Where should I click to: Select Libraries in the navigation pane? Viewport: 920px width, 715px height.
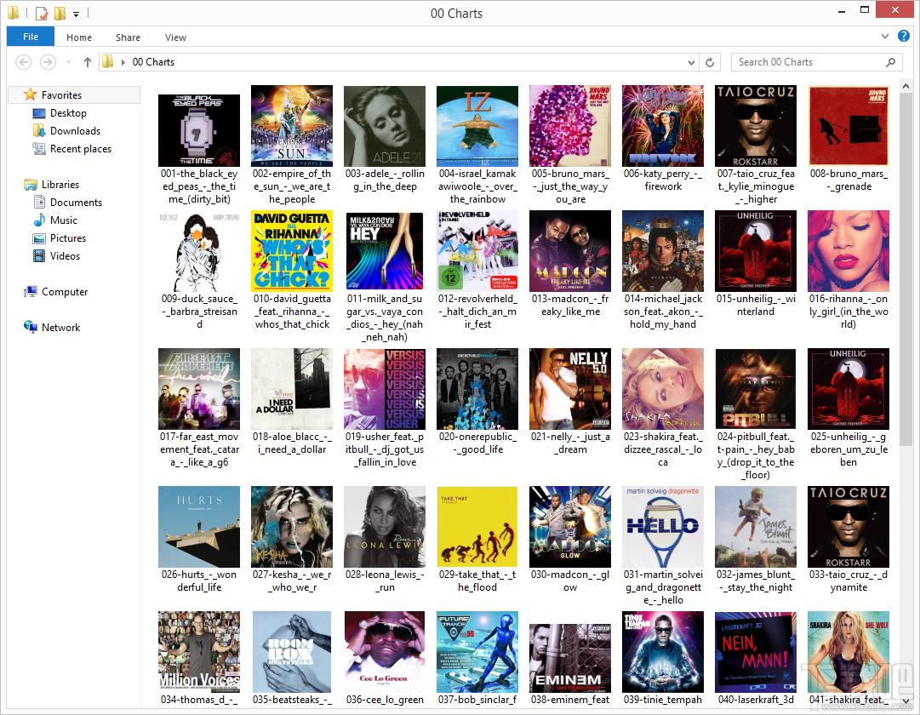tap(60, 185)
